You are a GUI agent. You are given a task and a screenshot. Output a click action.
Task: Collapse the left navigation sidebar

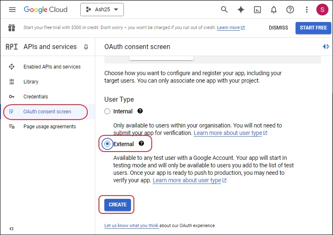tap(11, 228)
